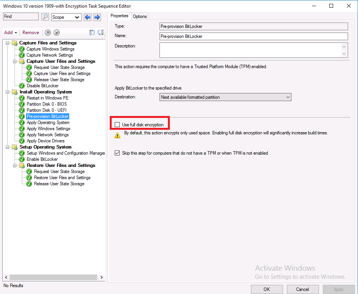Select Request User State Storage under Restore group
This screenshot has height=294, width=358.
point(59,171)
